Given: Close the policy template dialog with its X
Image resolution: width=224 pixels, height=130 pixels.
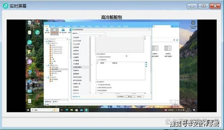Looking at the screenshot, I should (149, 29).
